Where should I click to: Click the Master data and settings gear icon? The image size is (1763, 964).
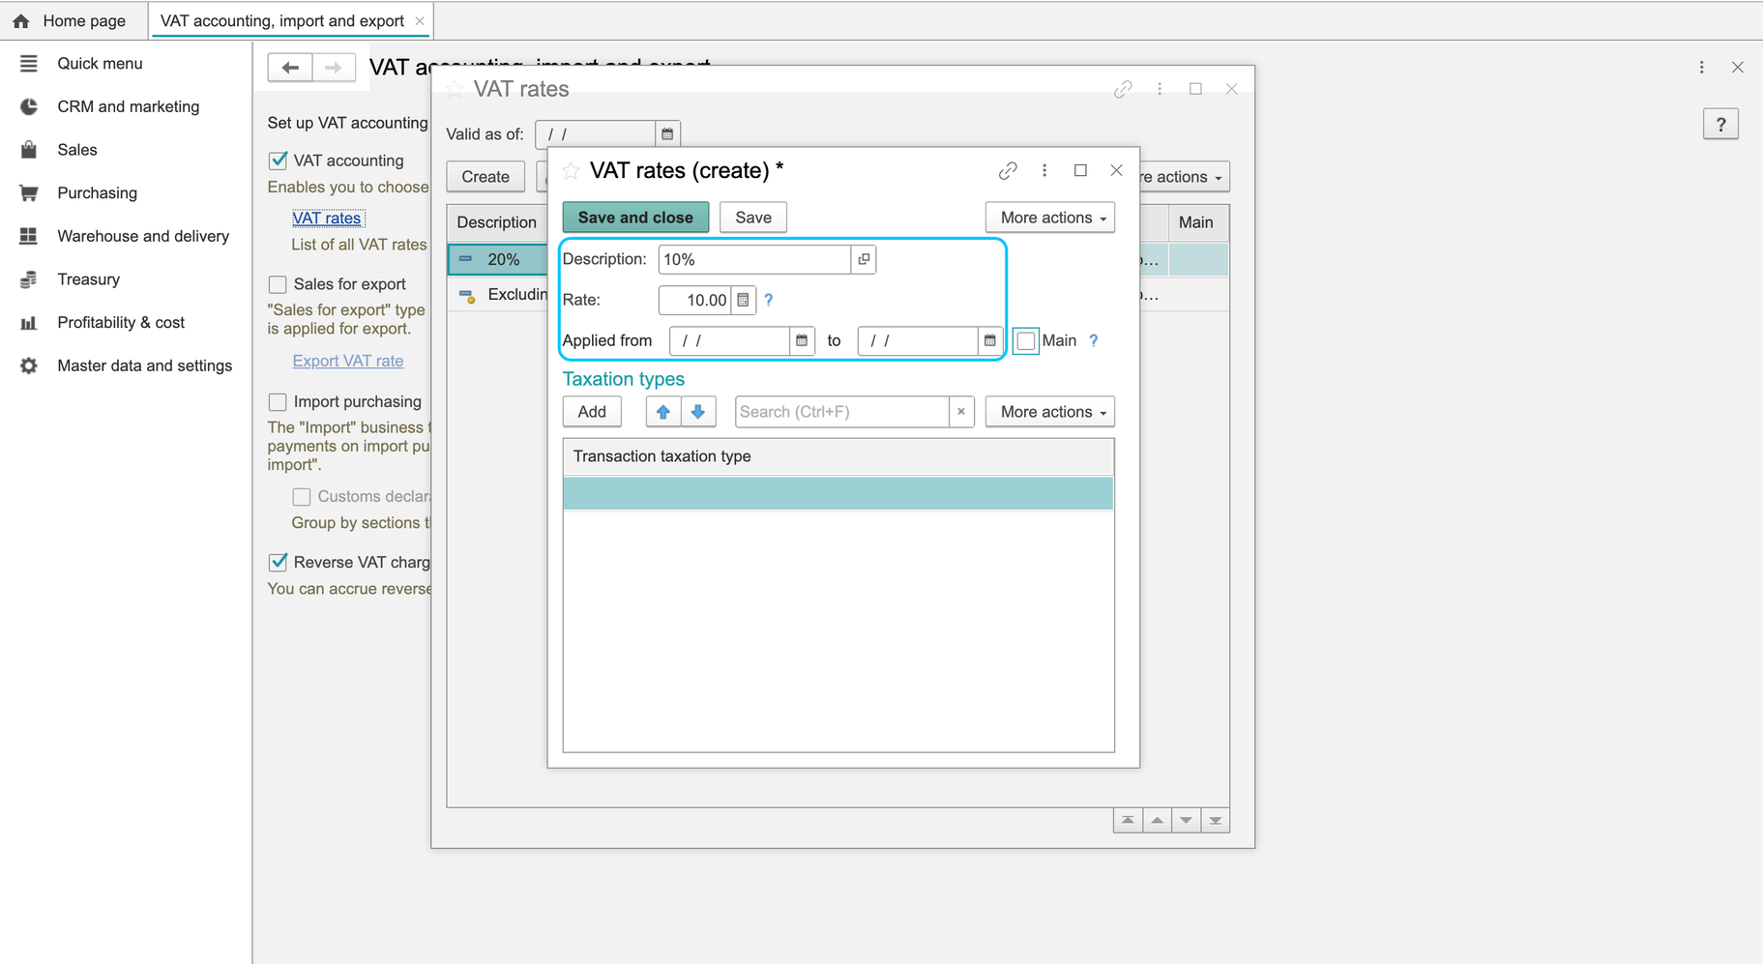pos(28,365)
